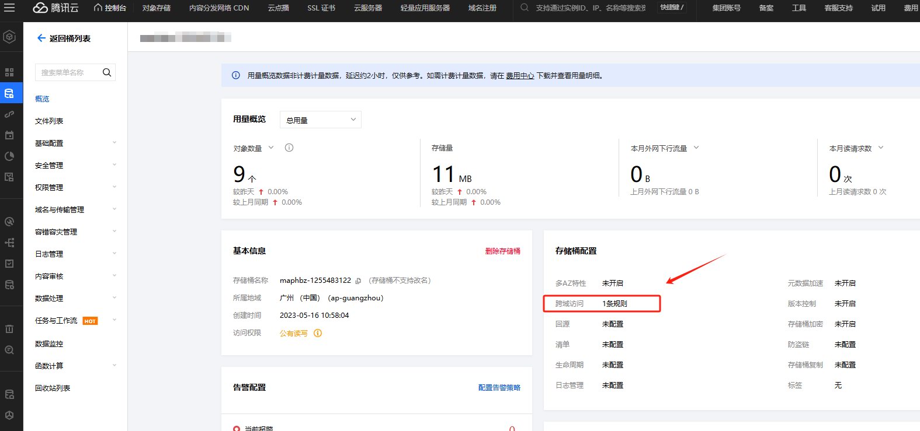Click the info icon next to 对象数量

pyautogui.click(x=289, y=148)
